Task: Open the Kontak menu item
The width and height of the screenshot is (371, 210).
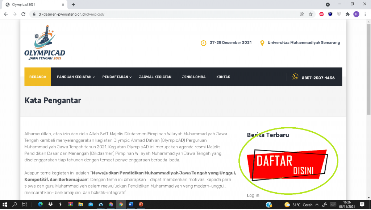Action: [x=223, y=77]
